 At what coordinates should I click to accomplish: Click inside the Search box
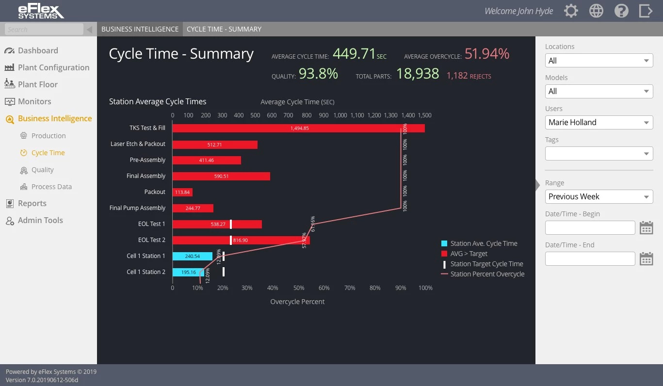tap(44, 29)
